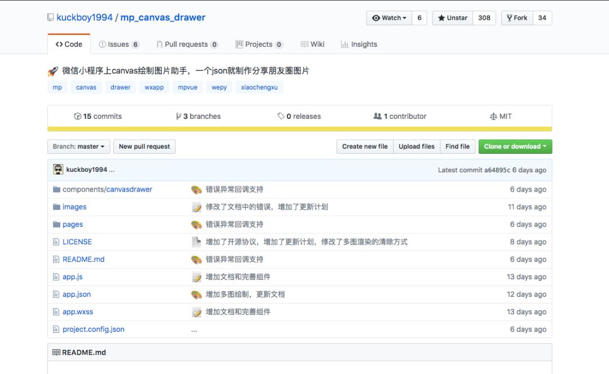Click file icon next to project.config.json
This screenshot has width=609, height=374.
pos(56,330)
